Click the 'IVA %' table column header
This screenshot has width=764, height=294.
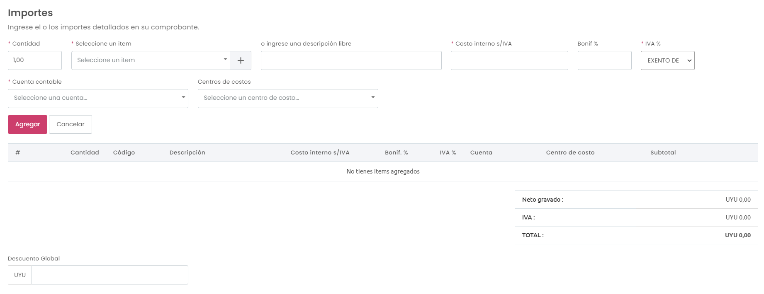click(x=448, y=152)
